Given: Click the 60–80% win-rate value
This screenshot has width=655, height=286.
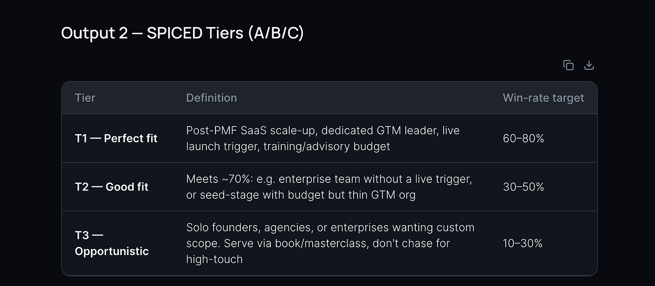Looking at the screenshot, I should click(x=524, y=138).
